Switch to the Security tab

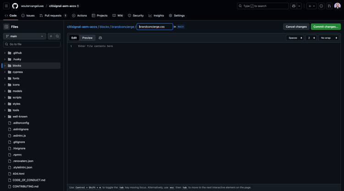click(136, 16)
